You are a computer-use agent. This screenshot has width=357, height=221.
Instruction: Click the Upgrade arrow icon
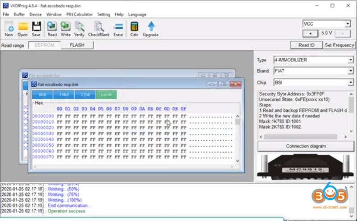[x=151, y=28]
